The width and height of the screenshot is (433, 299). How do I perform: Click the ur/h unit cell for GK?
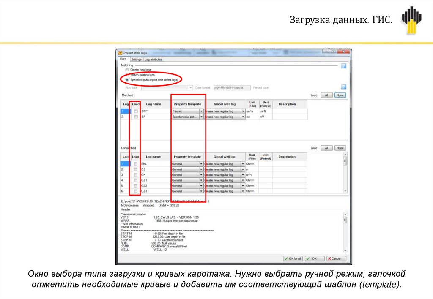252,175
